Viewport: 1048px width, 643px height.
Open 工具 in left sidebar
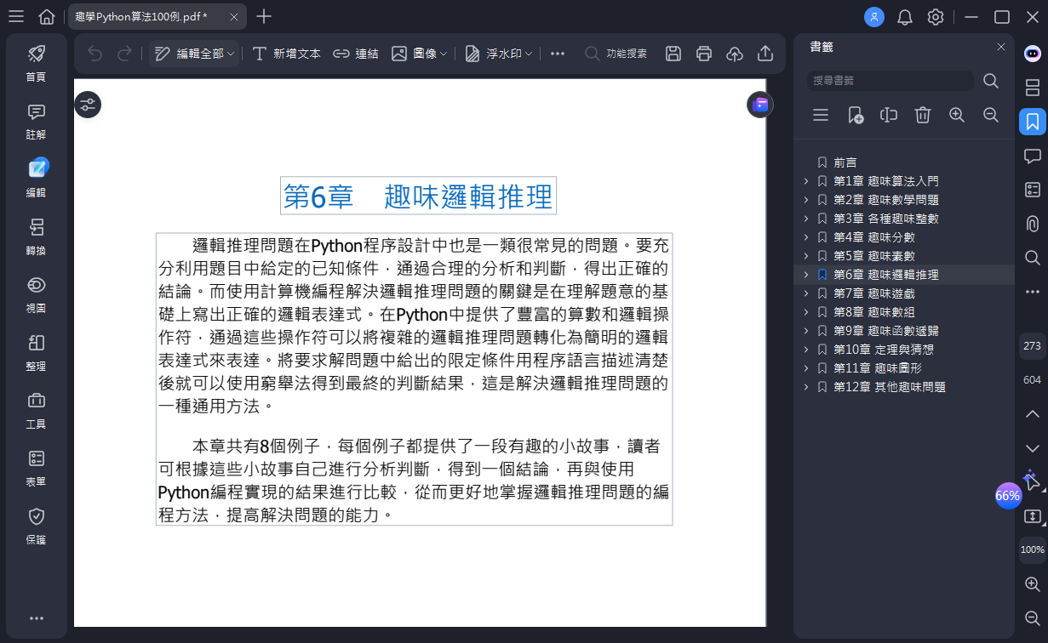point(36,411)
